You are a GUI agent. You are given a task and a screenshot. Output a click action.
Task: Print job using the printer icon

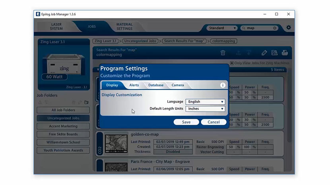click(285, 53)
